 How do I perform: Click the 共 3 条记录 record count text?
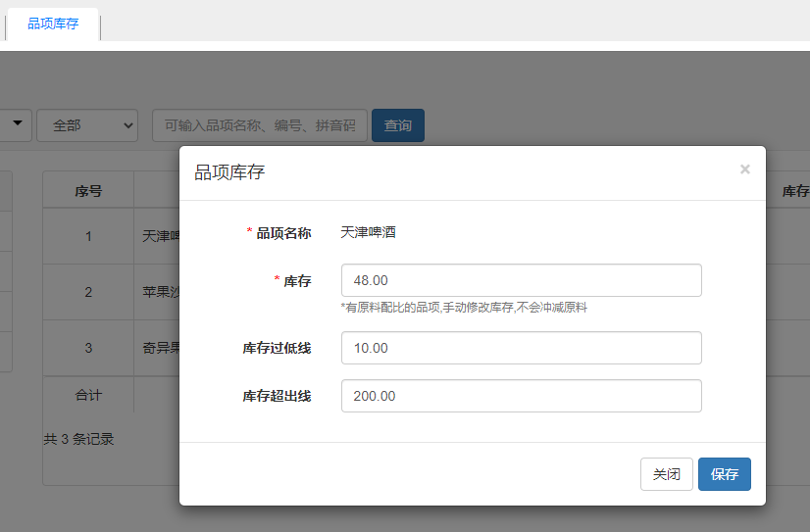[x=78, y=439]
